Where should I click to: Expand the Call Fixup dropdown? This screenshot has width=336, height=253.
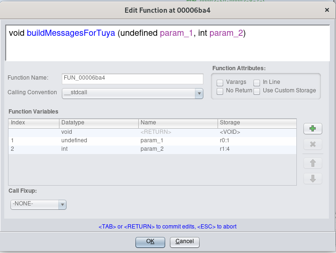[x=38, y=204]
